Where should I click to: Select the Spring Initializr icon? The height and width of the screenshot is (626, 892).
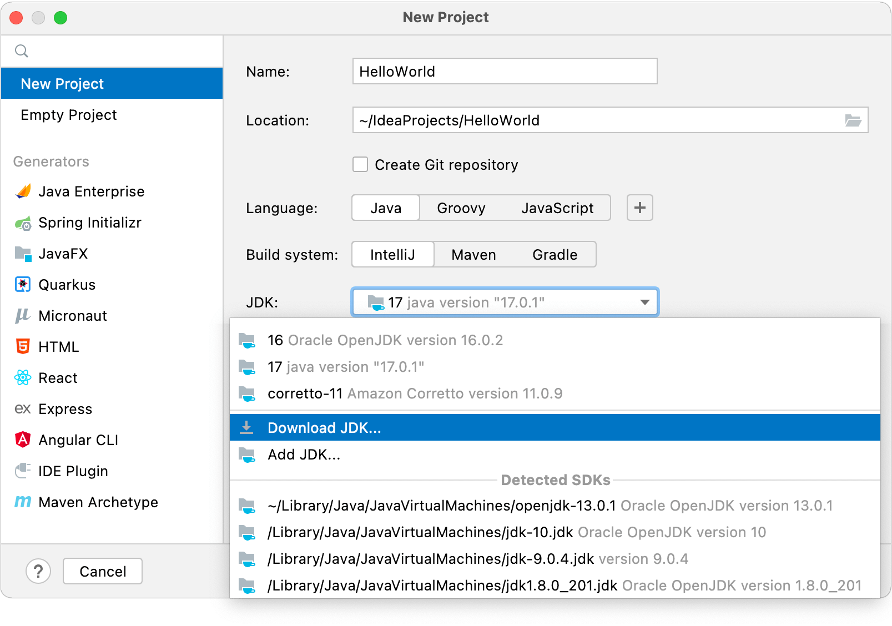click(x=23, y=223)
